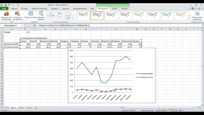
Task: Apply the green chart style
Action: [139, 16]
